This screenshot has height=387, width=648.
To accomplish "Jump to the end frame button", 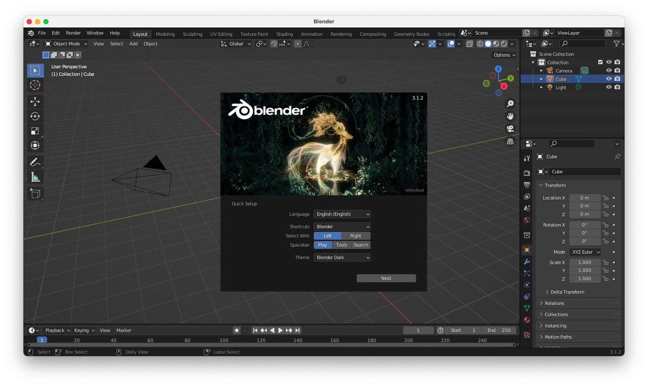I will tap(298, 330).
